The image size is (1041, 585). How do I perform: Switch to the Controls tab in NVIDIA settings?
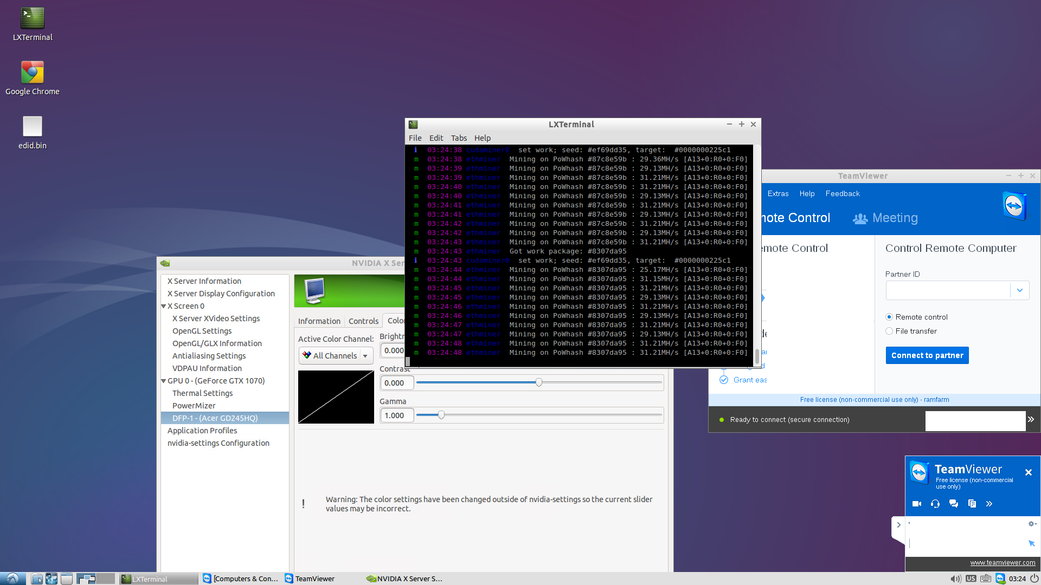pyautogui.click(x=364, y=321)
